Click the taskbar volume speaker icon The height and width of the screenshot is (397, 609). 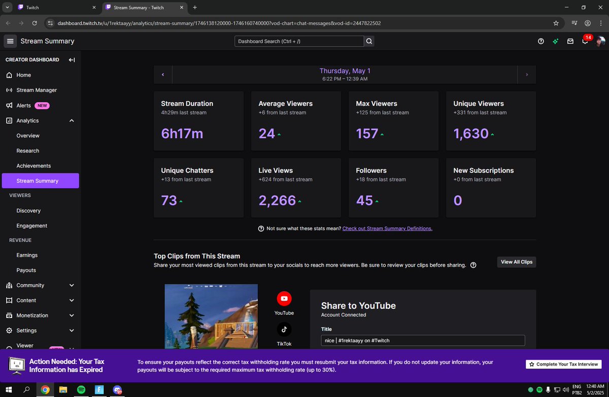coord(565,389)
